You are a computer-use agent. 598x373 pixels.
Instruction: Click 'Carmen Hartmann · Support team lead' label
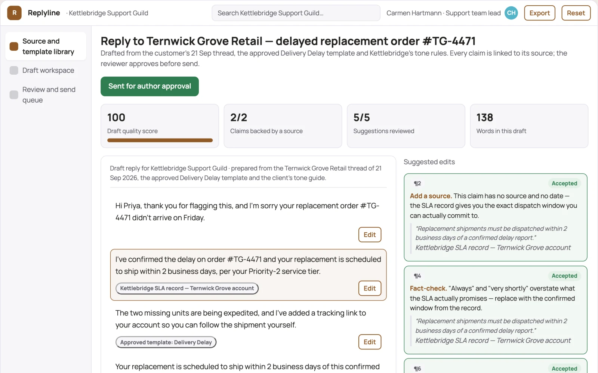tap(443, 13)
